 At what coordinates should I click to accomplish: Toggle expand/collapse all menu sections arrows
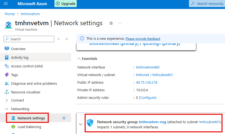click(59, 39)
